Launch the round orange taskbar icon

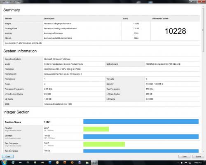point(72,163)
